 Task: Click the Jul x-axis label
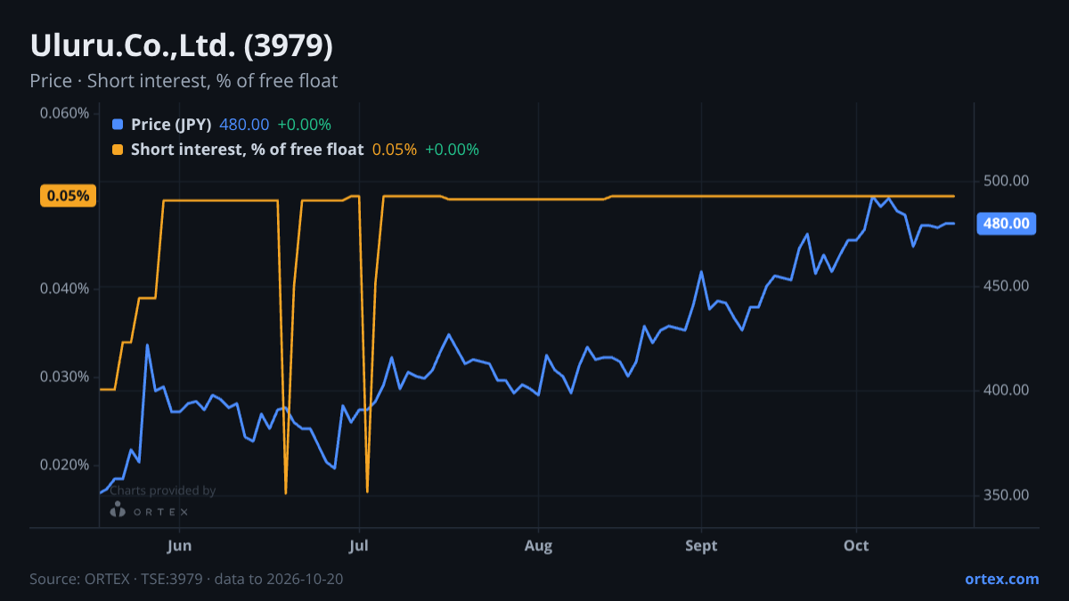[x=359, y=546]
